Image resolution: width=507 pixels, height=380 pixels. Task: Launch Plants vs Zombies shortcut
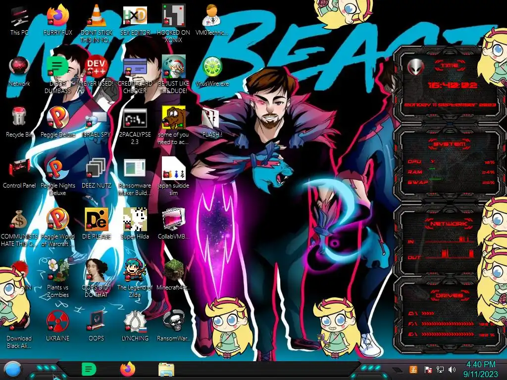tap(57, 278)
